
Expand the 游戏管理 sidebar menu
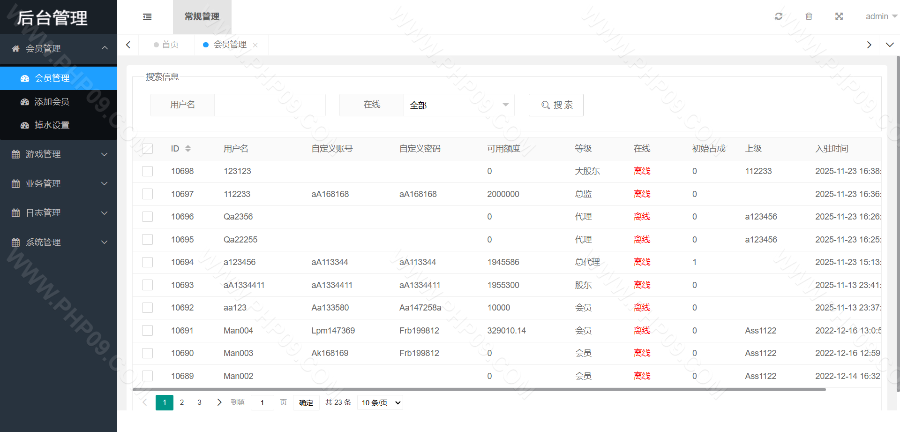pos(59,154)
